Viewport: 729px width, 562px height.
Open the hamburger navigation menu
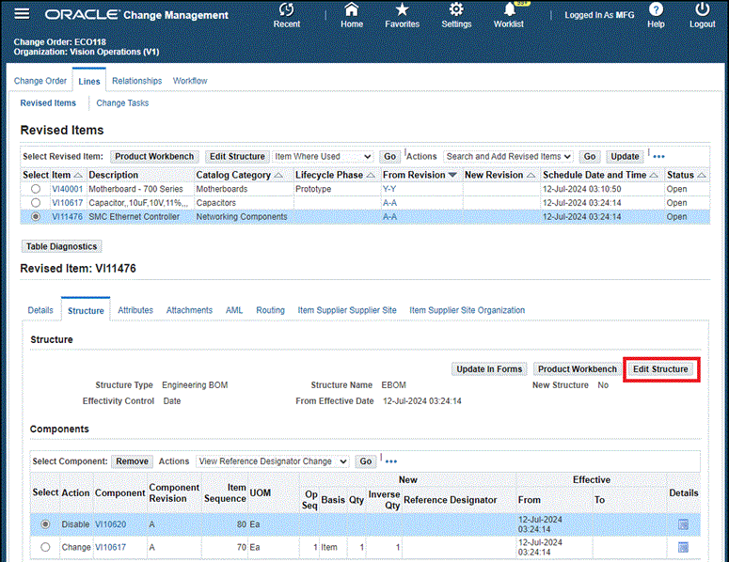[x=22, y=14]
